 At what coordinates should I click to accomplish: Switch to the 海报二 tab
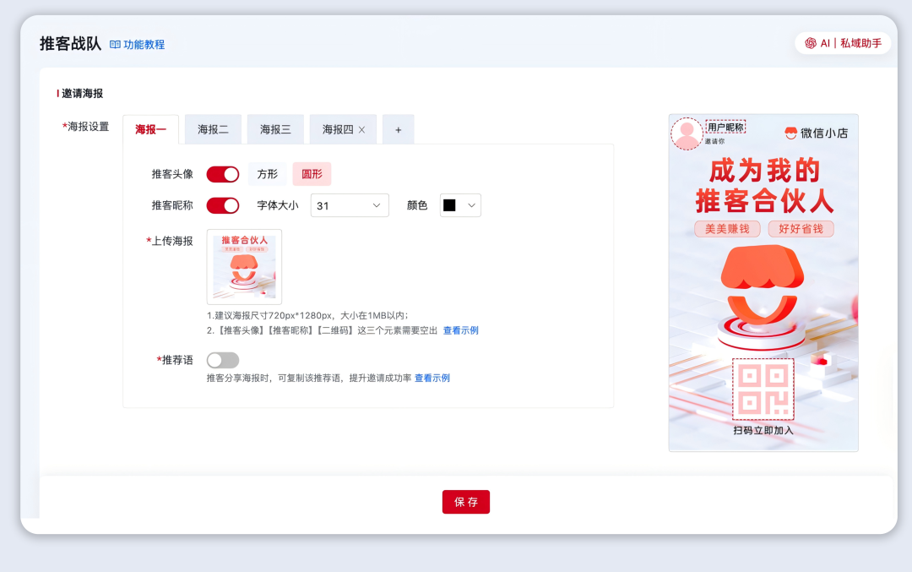tap(213, 128)
